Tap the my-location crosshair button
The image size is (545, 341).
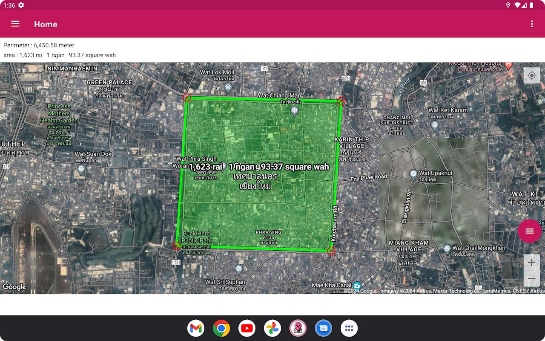point(531,76)
